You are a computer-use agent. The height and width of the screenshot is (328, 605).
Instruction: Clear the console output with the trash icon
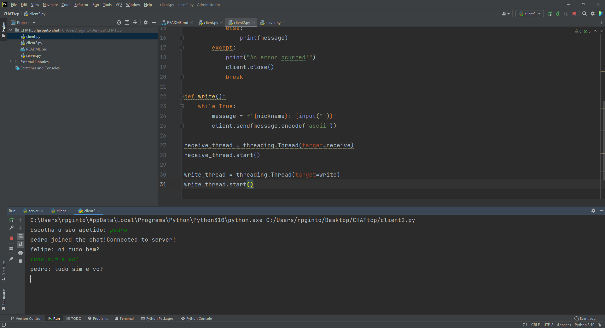pos(20,261)
